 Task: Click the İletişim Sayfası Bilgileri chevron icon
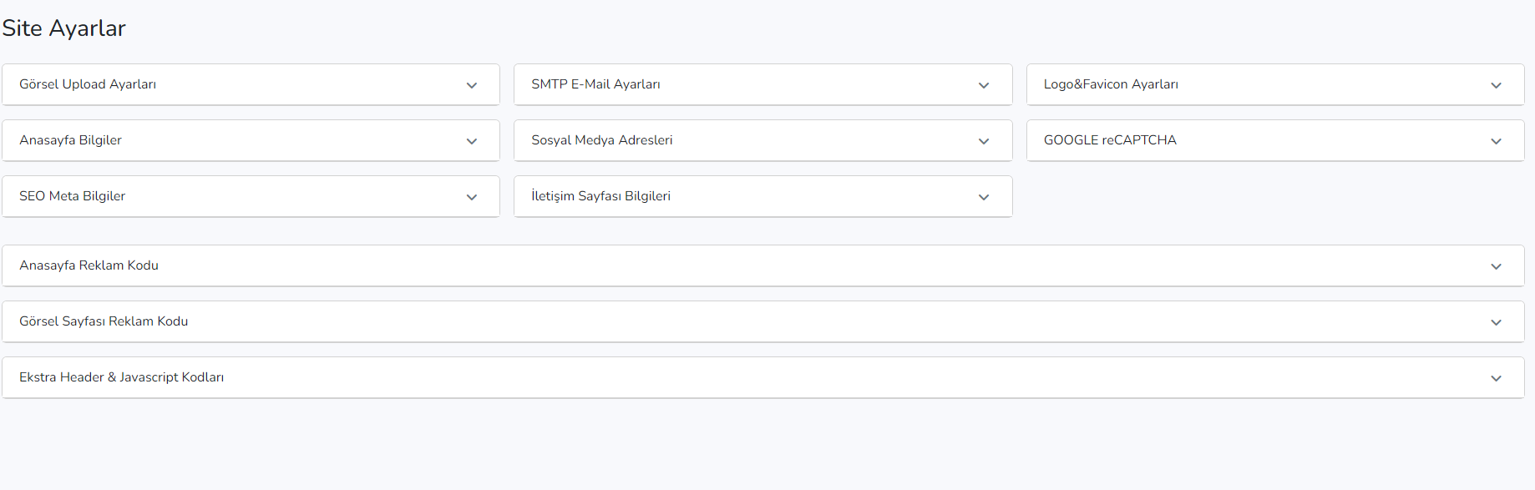coord(984,197)
